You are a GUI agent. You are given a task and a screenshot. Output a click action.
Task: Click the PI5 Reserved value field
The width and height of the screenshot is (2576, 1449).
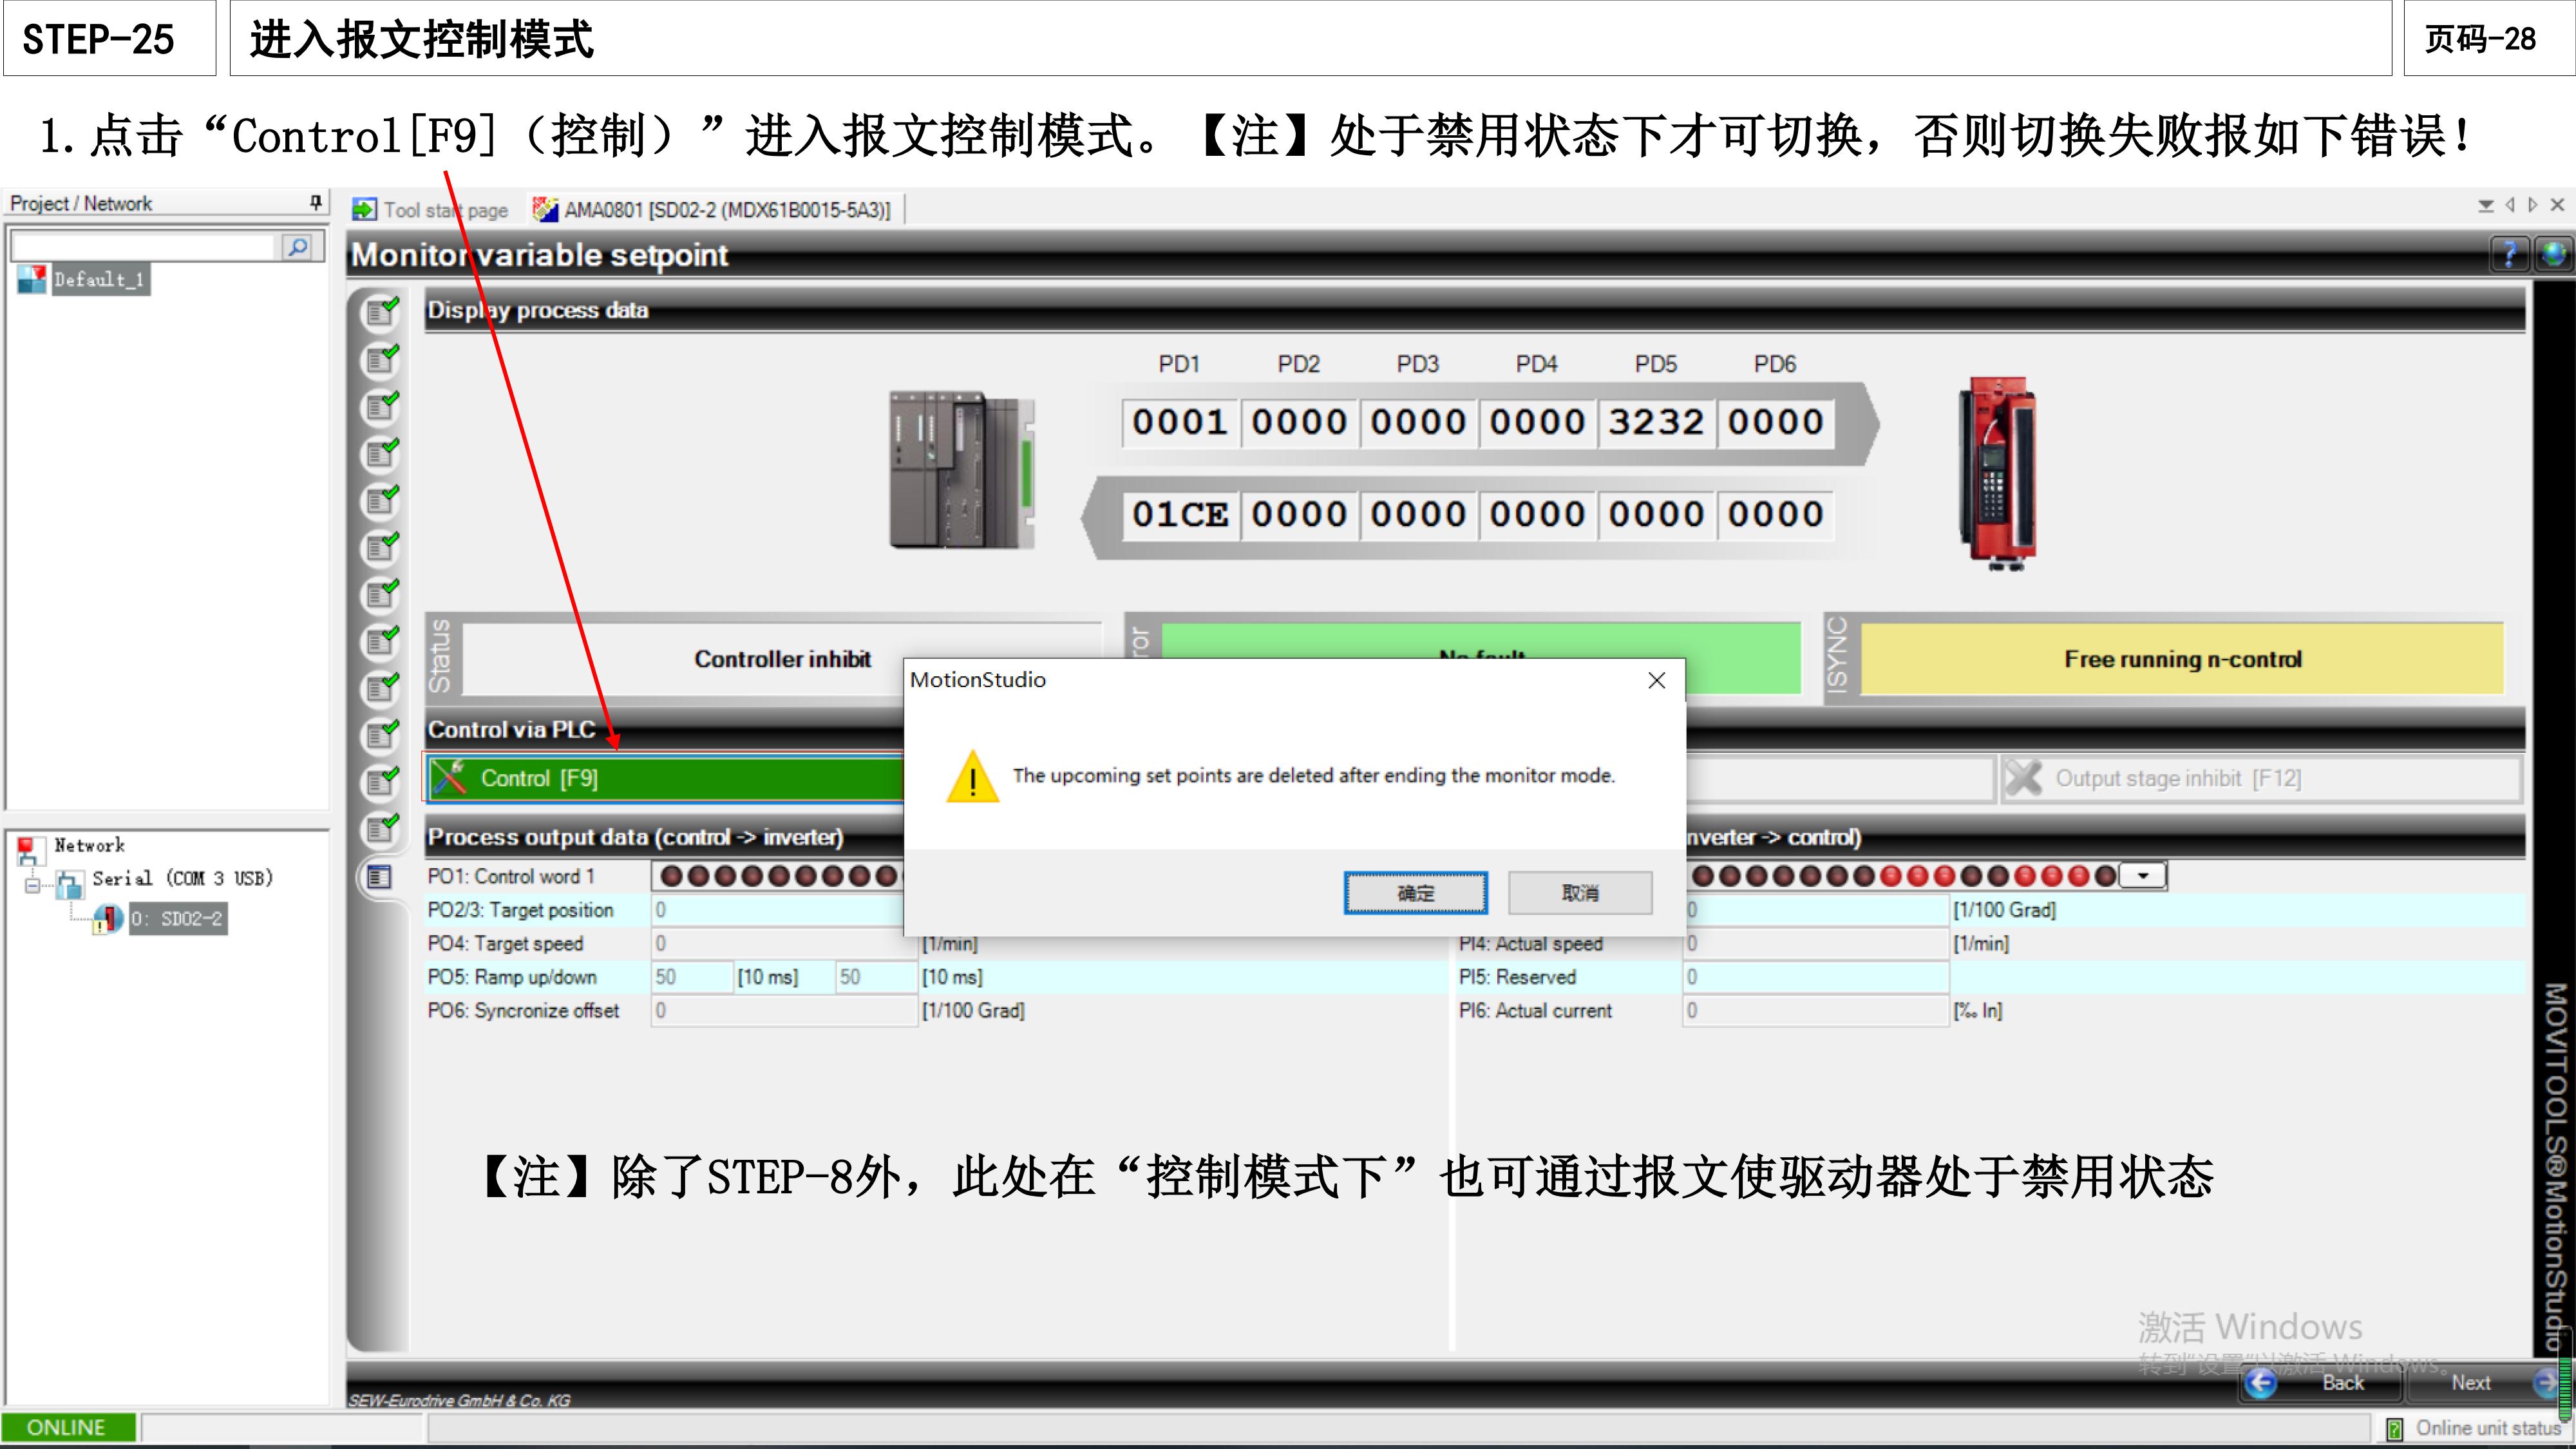pyautogui.click(x=1816, y=977)
